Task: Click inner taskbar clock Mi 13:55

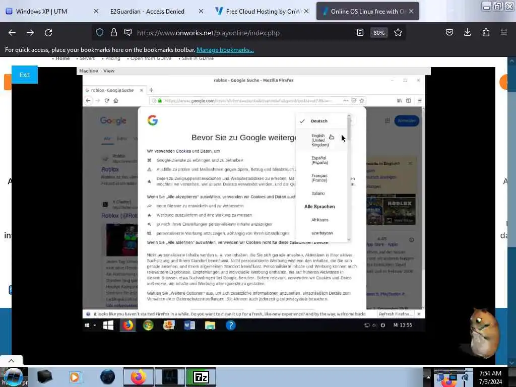Action: [403, 325]
